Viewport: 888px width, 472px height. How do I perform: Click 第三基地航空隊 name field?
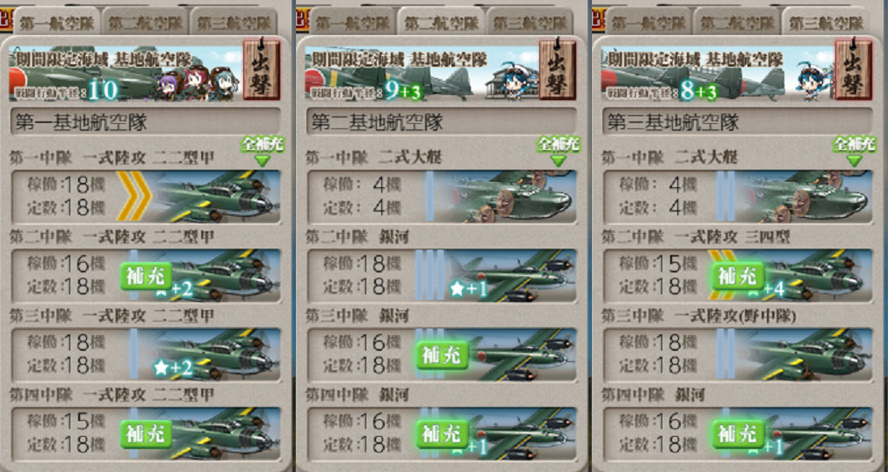[738, 122]
